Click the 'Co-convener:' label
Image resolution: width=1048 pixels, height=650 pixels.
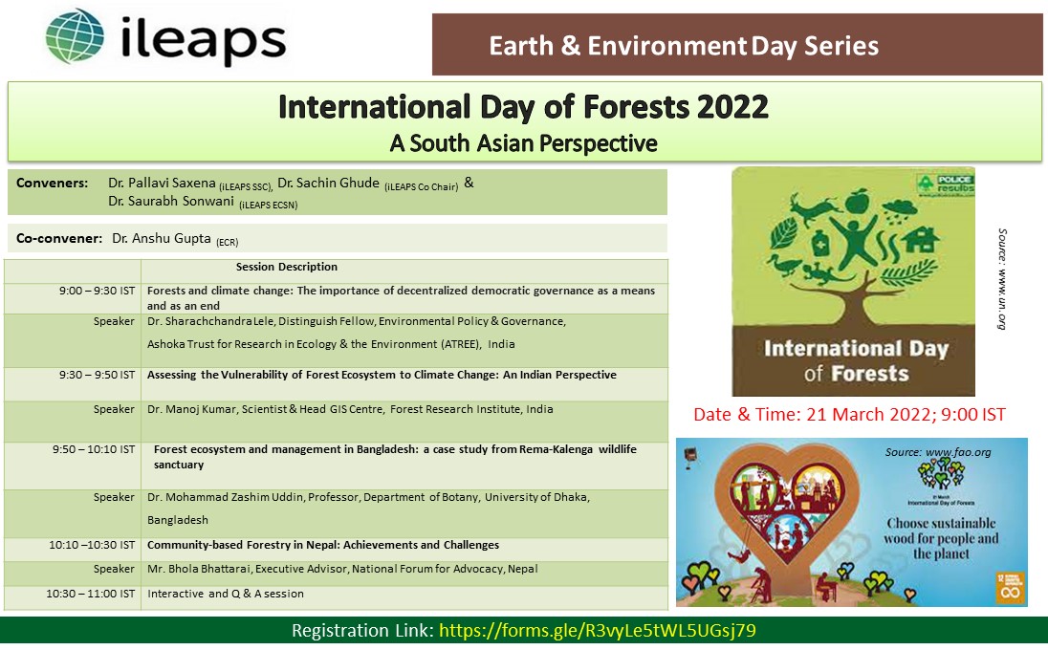59,238
